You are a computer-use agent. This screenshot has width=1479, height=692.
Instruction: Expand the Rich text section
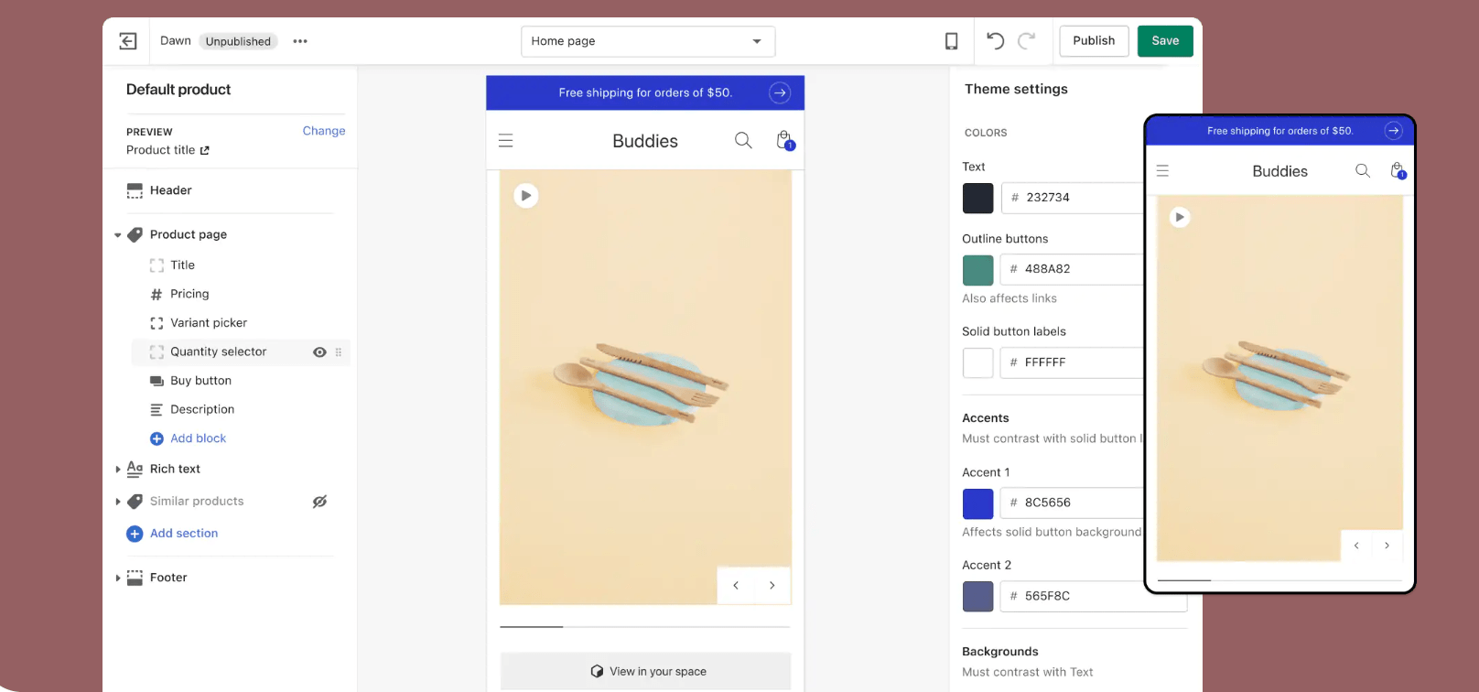(x=118, y=470)
